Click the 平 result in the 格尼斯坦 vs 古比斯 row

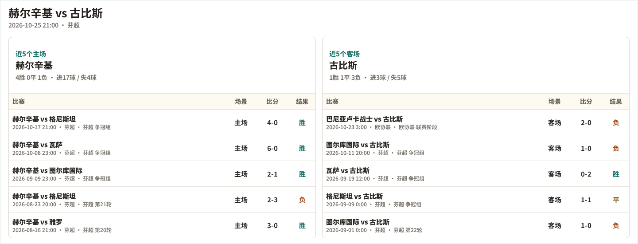(x=616, y=200)
